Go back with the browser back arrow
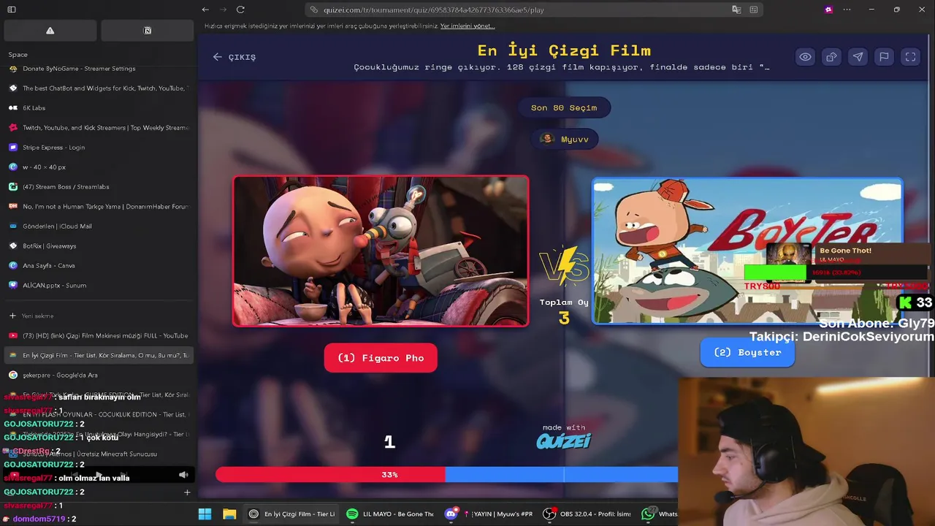Screen dimensions: 935x526 pos(205,9)
